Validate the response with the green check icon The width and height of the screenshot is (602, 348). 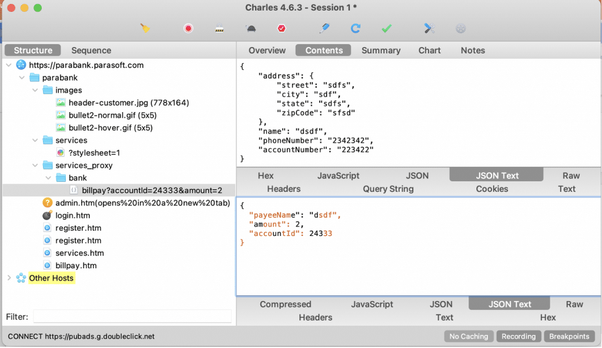tap(386, 28)
